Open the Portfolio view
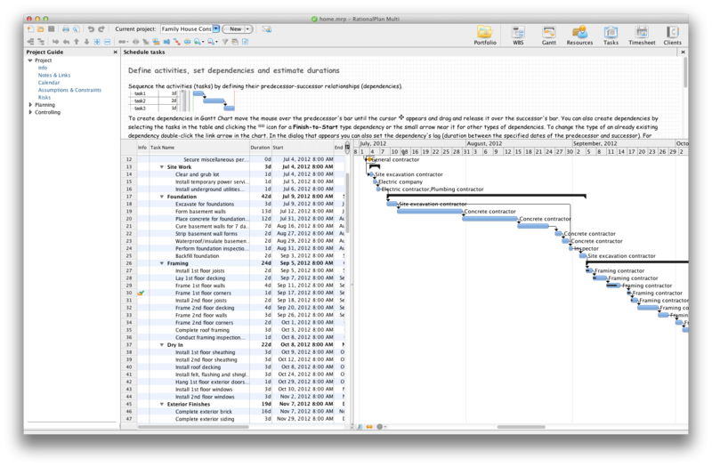This screenshot has width=712, height=467. 485,36
